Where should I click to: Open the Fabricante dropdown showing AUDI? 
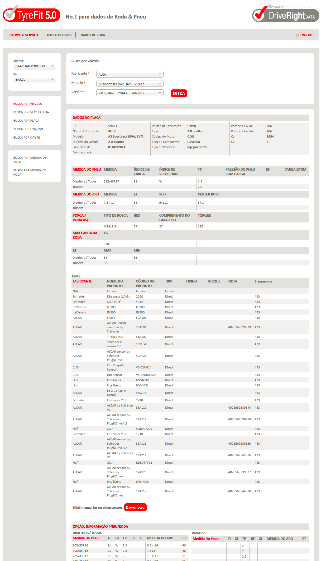pos(130,74)
